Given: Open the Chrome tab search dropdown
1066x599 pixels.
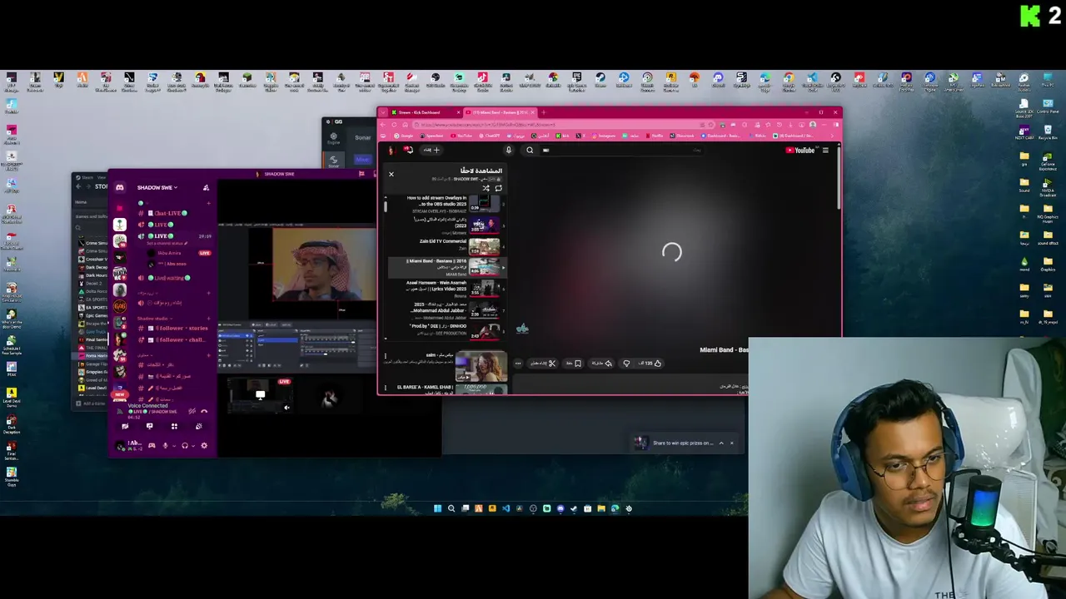Looking at the screenshot, I should tap(383, 112).
